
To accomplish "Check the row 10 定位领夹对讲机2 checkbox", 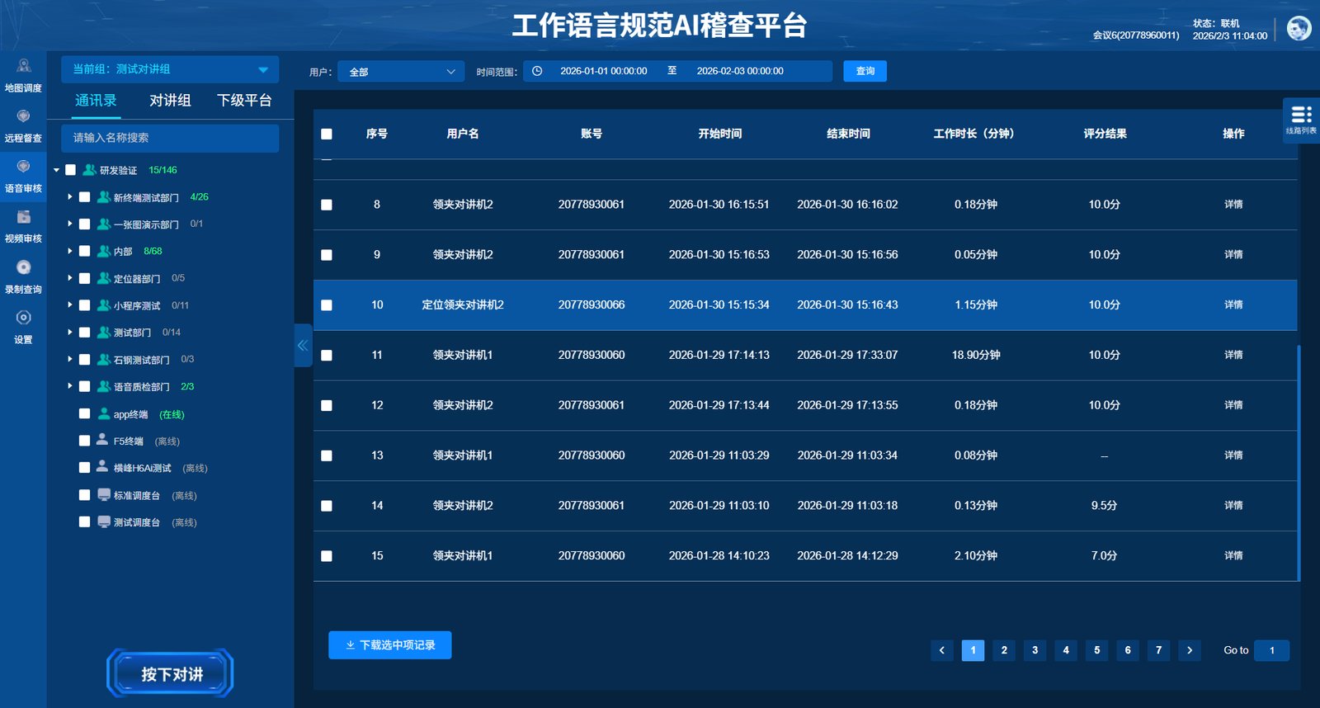I will point(327,305).
